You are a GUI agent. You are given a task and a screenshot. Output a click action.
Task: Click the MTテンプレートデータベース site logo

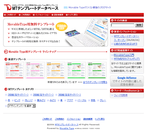point(31,7)
